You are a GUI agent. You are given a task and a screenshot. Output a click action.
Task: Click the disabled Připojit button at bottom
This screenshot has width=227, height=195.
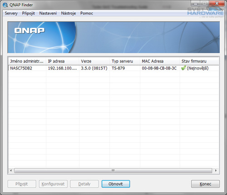pos(22,184)
